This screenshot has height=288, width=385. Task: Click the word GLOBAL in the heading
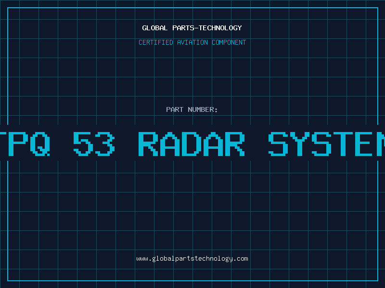pos(155,28)
